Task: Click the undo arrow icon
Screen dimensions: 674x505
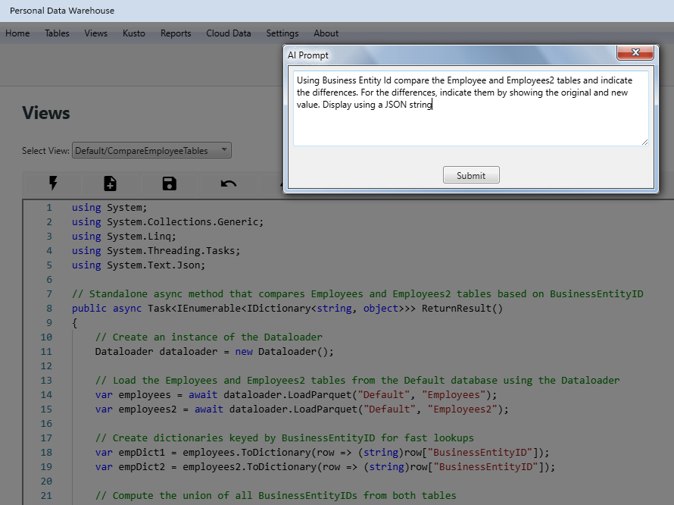Action: pyautogui.click(x=227, y=183)
